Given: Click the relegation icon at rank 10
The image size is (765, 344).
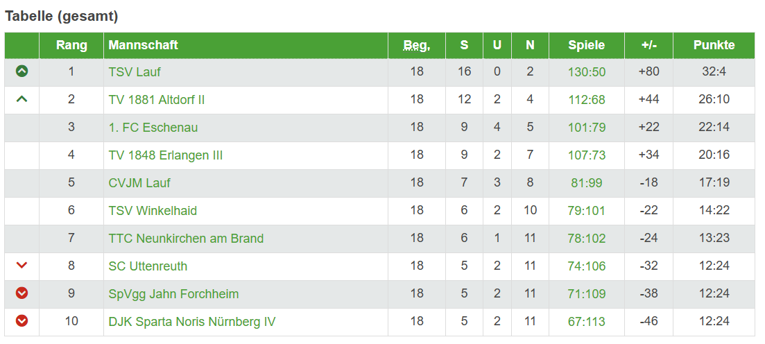Looking at the screenshot, I should (22, 321).
